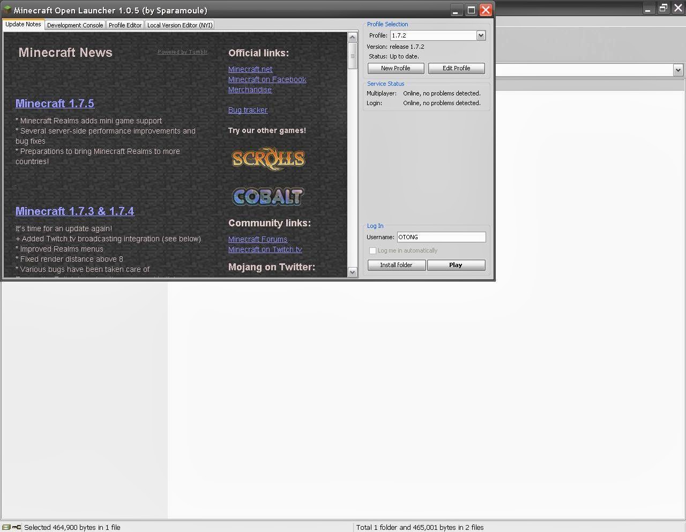Image resolution: width=686 pixels, height=532 pixels.
Task: Open the Local Version Editor (NYI) tab
Action: point(180,25)
